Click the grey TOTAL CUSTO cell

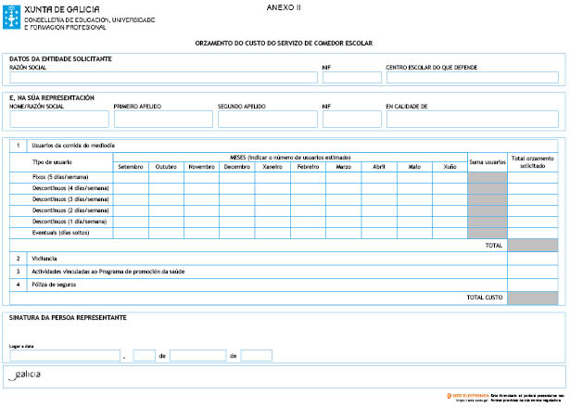(x=532, y=299)
